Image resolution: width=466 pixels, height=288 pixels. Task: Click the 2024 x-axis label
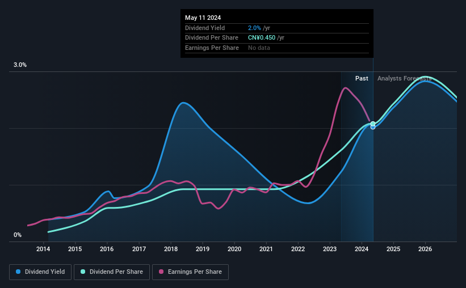click(362, 249)
